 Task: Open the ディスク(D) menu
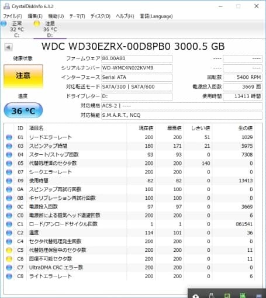[x=101, y=16]
